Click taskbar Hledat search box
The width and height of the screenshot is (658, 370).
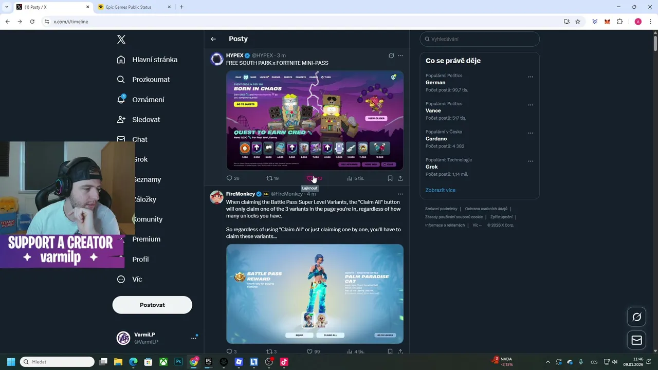coord(57,362)
